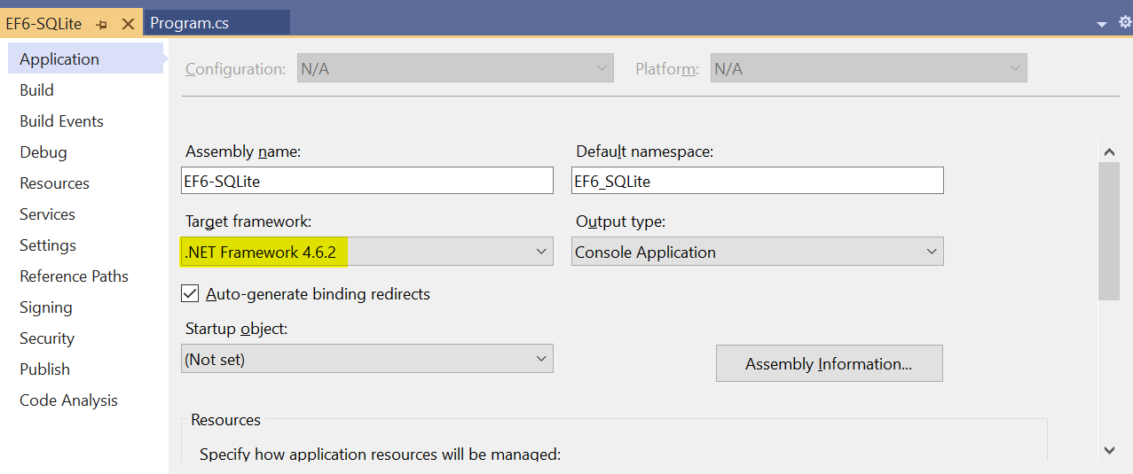The width and height of the screenshot is (1133, 474).
Task: Open the tab list dropdown arrow
Action: point(1102,24)
